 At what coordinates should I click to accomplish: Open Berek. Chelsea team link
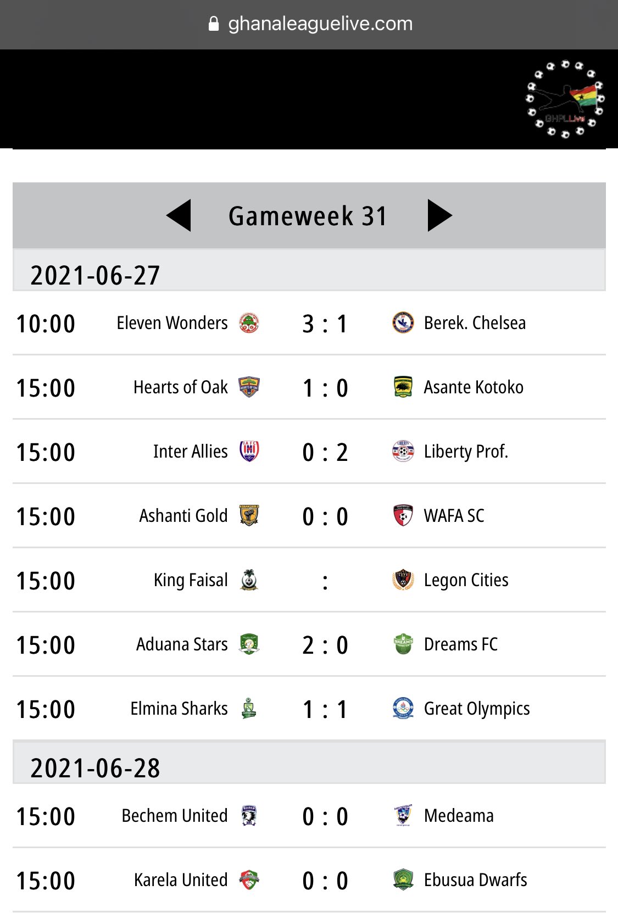tap(475, 323)
